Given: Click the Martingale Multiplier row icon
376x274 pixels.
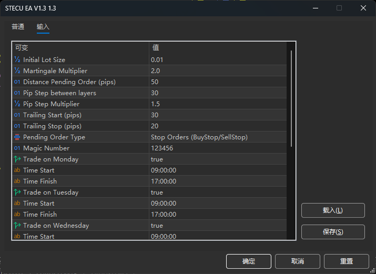Looking at the screenshot, I should pos(17,71).
